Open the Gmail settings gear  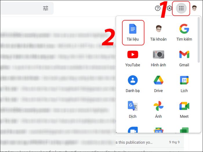pos(169,8)
